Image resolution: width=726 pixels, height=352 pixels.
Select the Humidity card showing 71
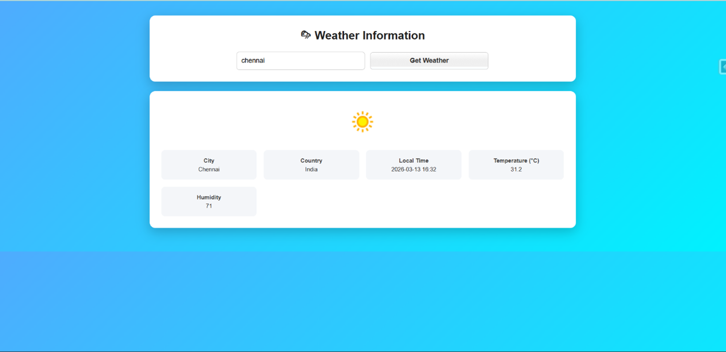pos(208,201)
